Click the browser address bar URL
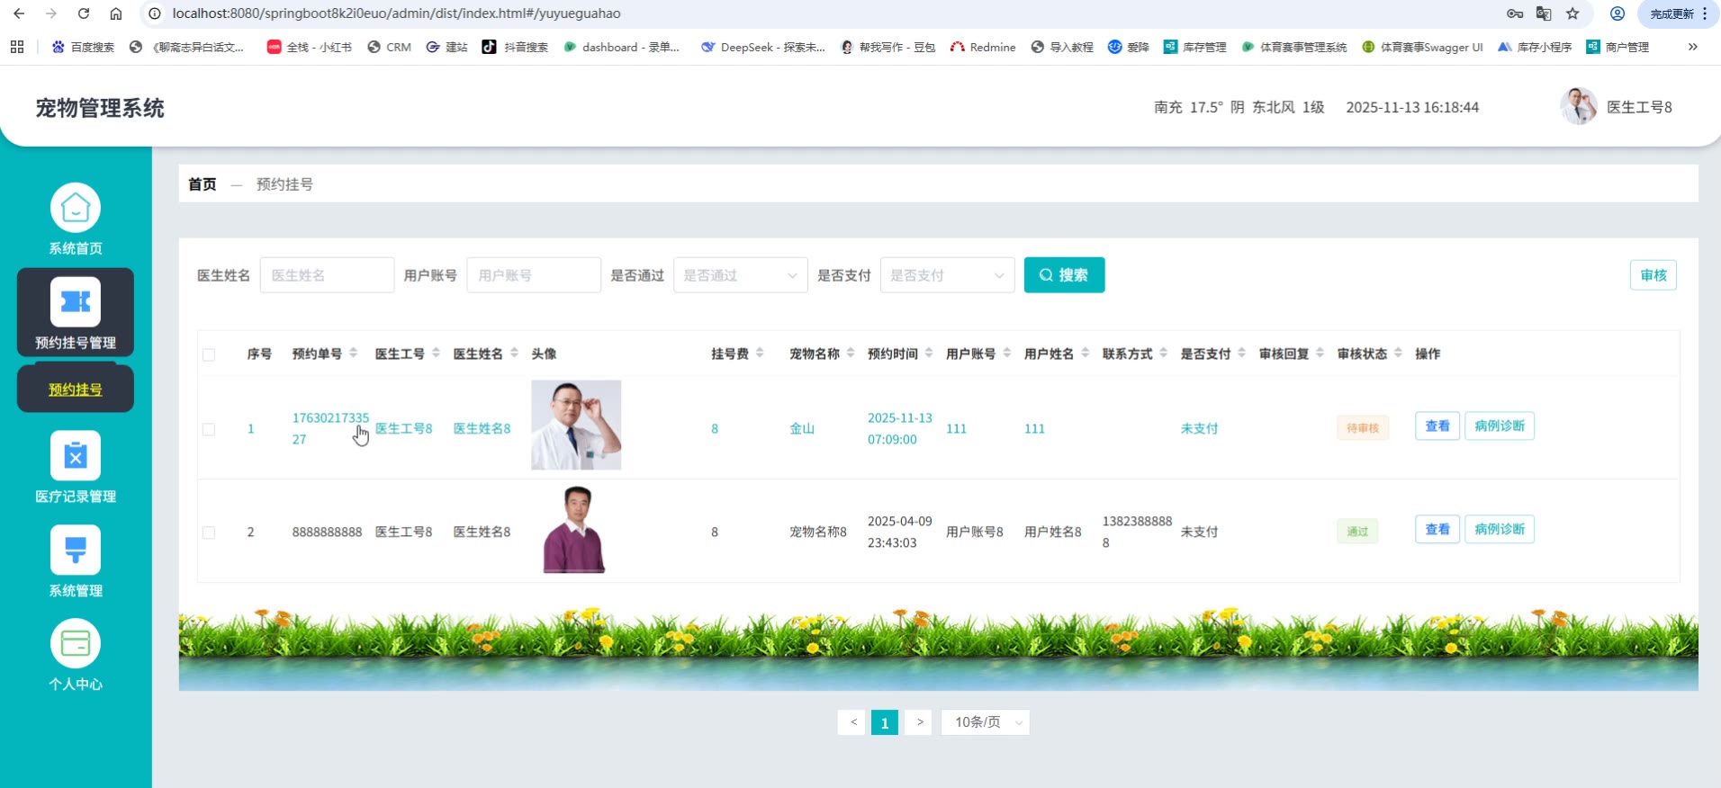Image resolution: width=1721 pixels, height=788 pixels. (x=396, y=13)
